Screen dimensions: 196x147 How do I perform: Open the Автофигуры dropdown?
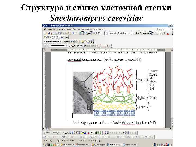tap(57, 133)
